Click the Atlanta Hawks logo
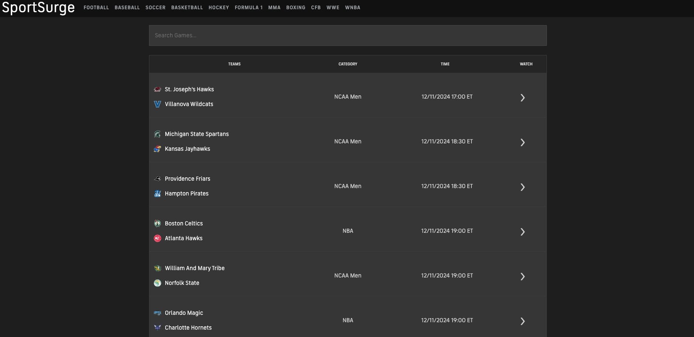Viewport: 694px width, 337px height. click(158, 238)
